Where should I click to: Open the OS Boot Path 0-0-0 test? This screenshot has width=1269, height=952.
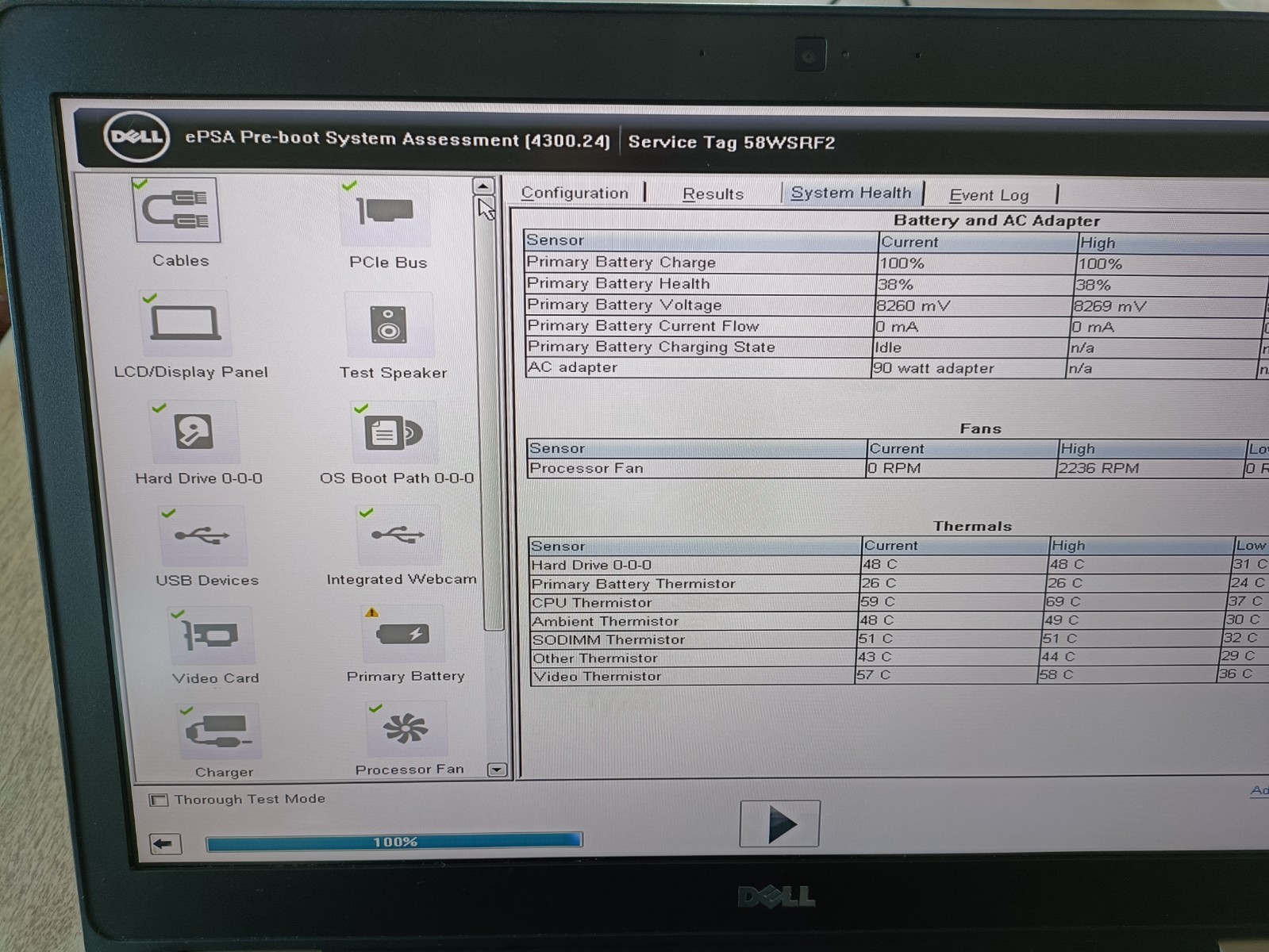click(394, 433)
